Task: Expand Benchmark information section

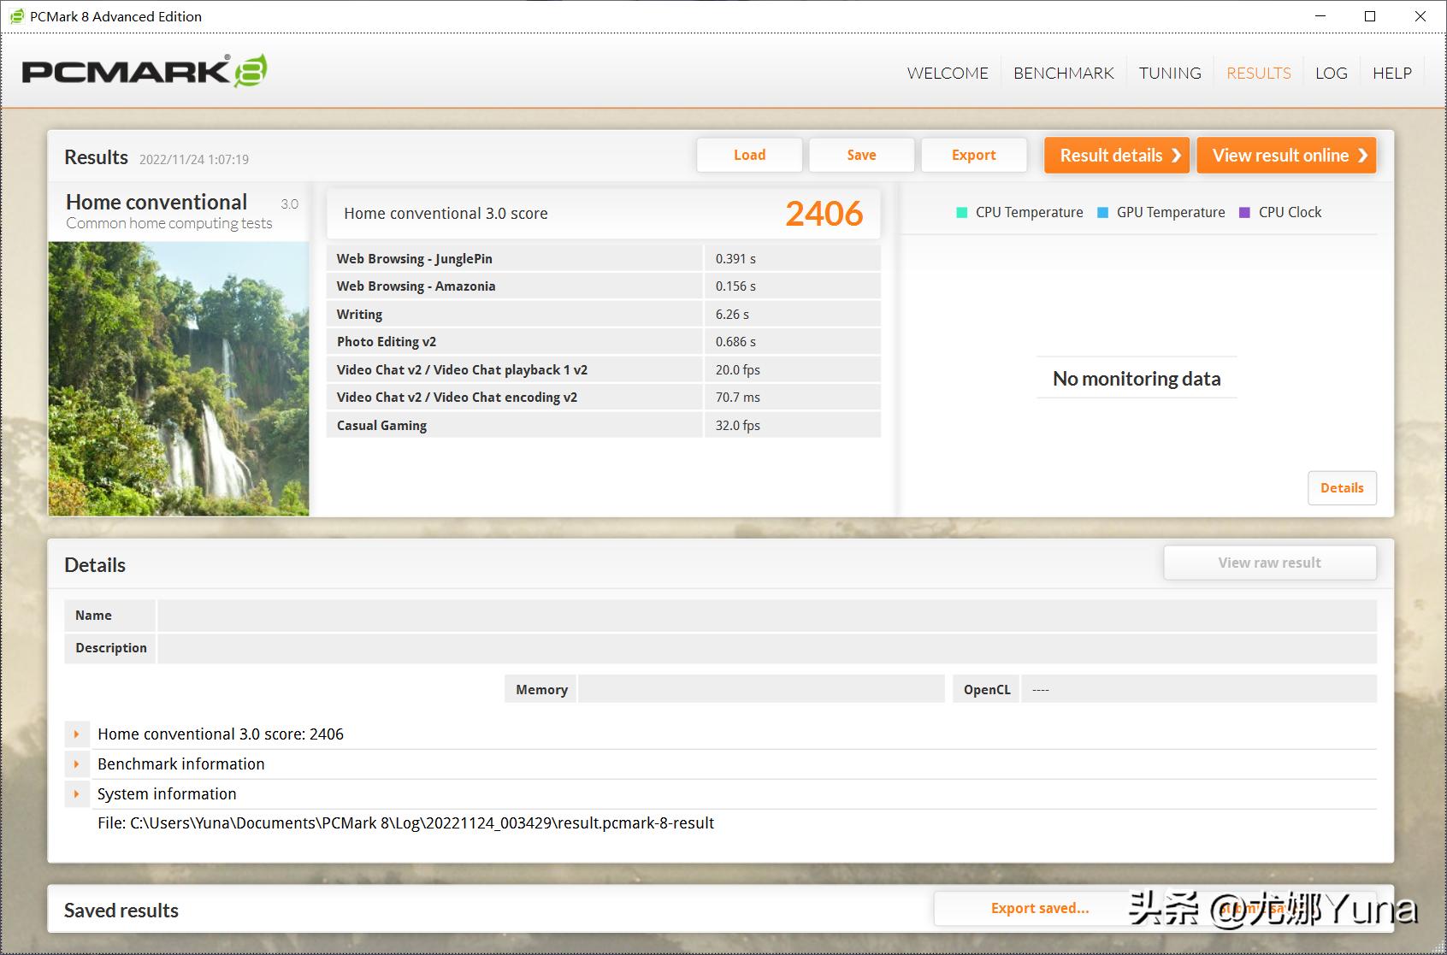Action: (76, 764)
